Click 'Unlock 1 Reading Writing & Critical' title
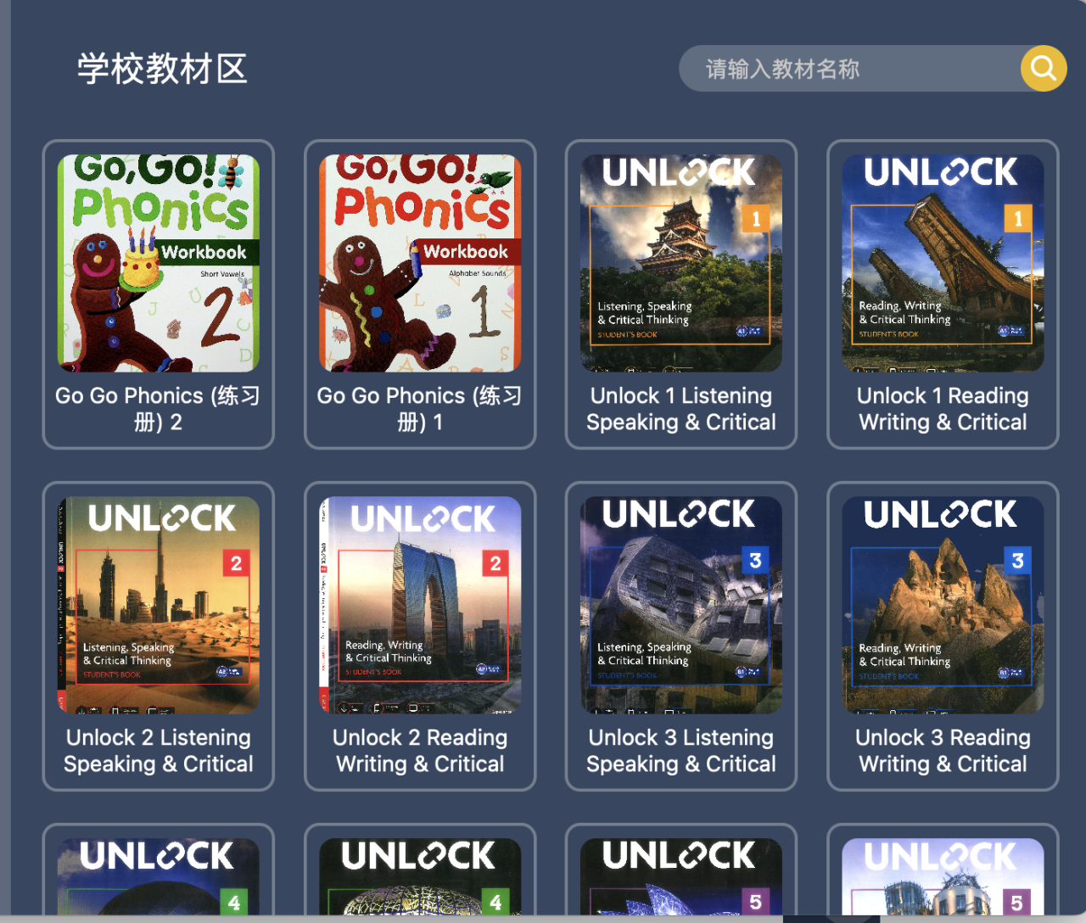Viewport: 1086px width, 923px height. pos(943,409)
